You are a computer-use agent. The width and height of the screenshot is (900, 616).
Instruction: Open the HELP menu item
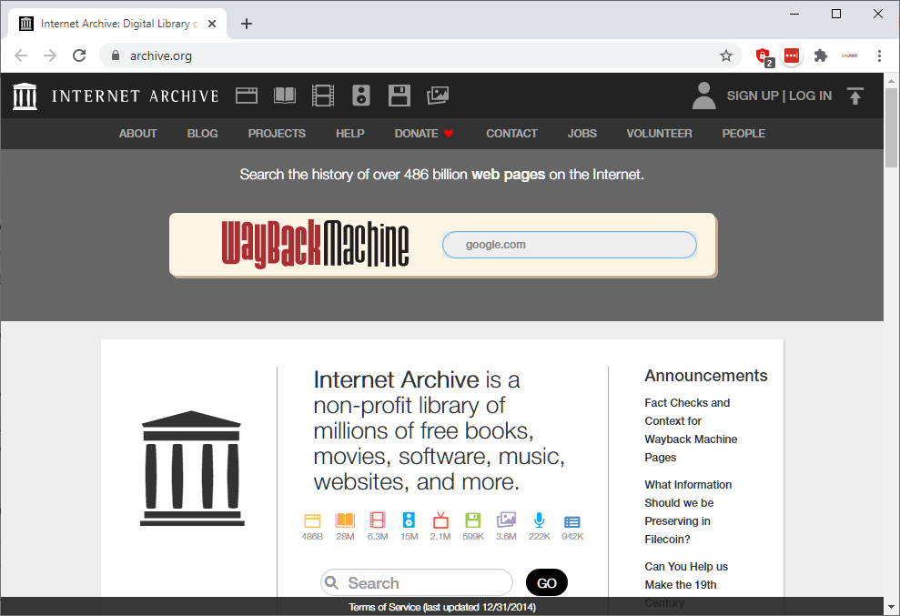point(350,134)
